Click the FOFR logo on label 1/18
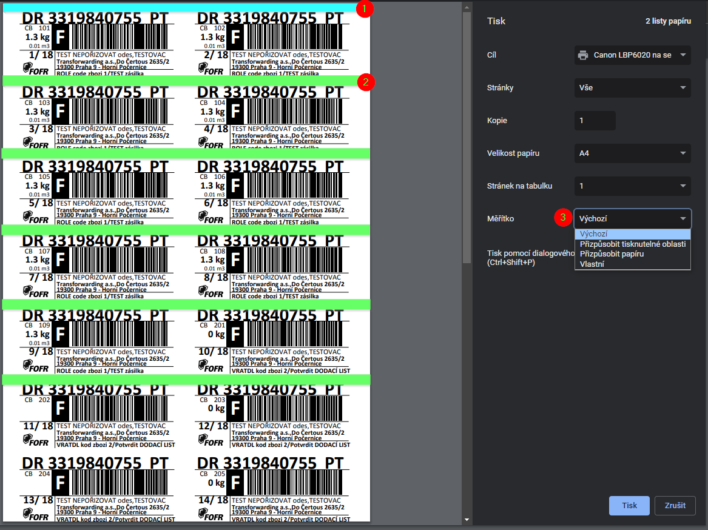Image resolution: width=708 pixels, height=530 pixels. pos(36,69)
